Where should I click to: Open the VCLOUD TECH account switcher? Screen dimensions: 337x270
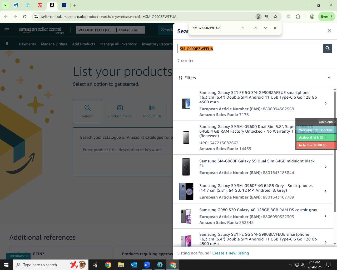click(x=96, y=30)
